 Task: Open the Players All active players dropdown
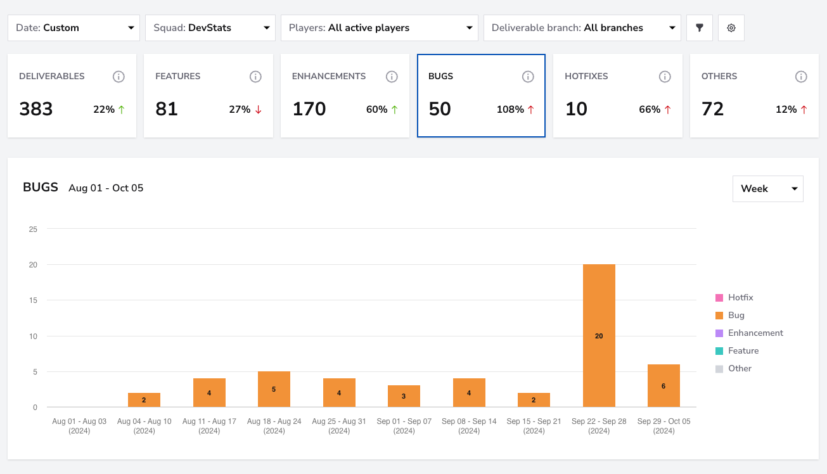[x=380, y=28]
